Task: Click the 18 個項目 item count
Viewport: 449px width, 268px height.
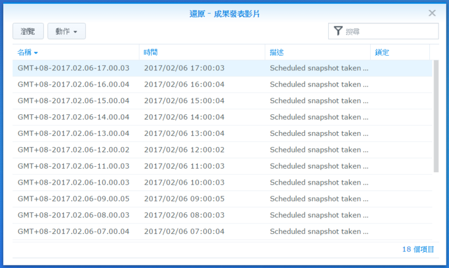Action: point(418,249)
